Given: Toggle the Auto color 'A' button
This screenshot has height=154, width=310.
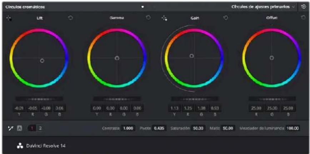Looking at the screenshot, I should (20, 128).
